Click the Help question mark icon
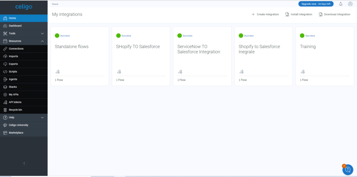This screenshot has height=177, width=357. tap(5, 117)
